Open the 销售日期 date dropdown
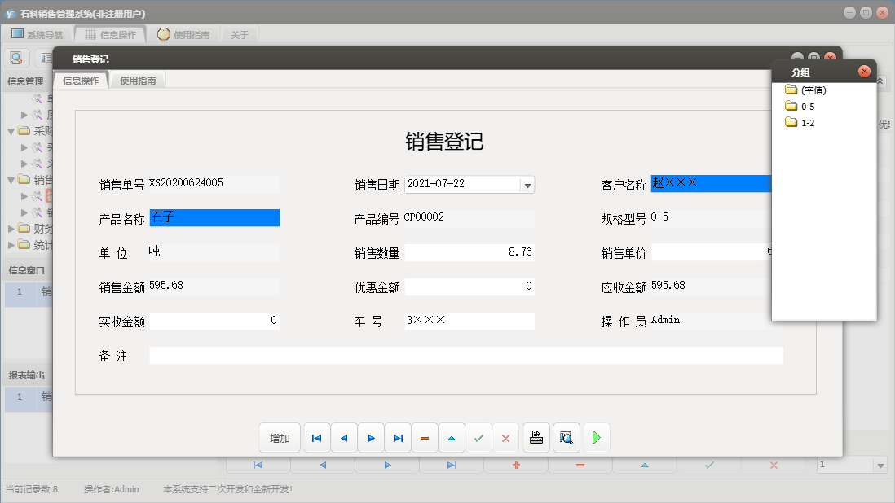Image resolution: width=895 pixels, height=503 pixels. [x=528, y=184]
